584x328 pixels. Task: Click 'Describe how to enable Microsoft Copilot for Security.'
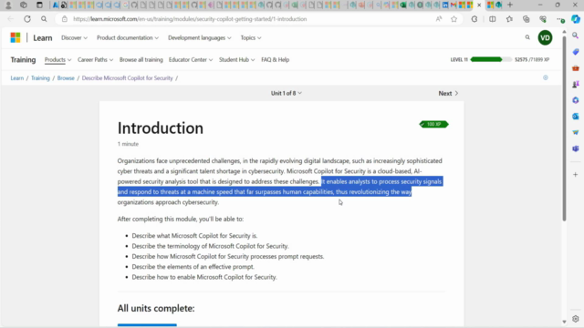204,277
